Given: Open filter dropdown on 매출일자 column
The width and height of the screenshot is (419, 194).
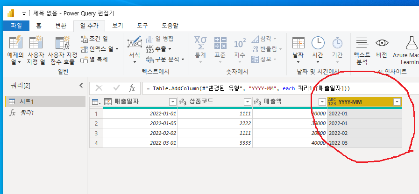Looking at the screenshot, I should 172,102.
